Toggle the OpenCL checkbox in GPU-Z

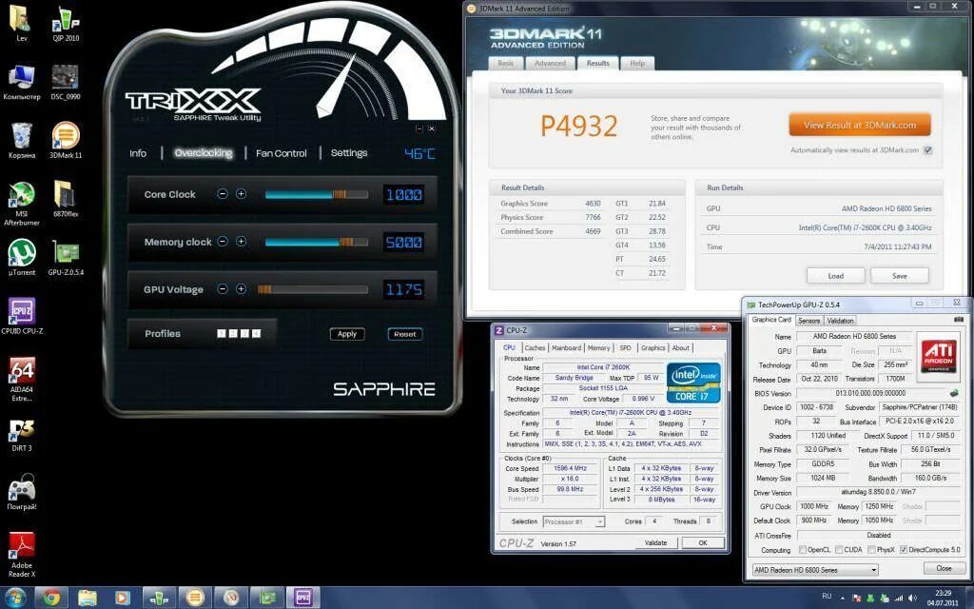[803, 549]
